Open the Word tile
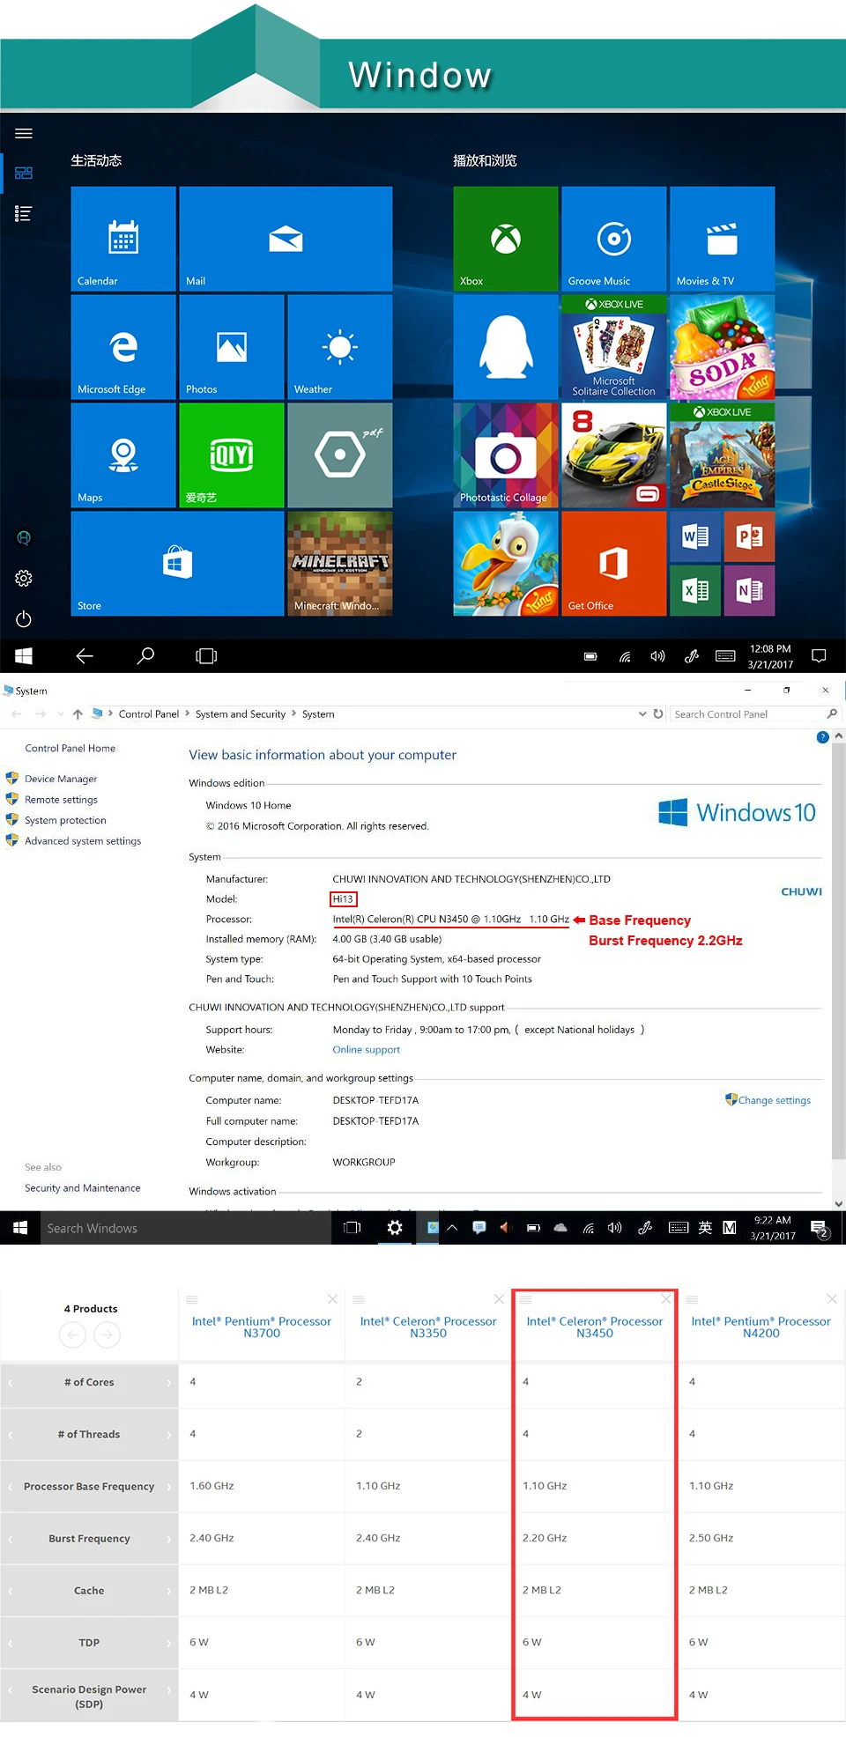The height and width of the screenshot is (1737, 846). coord(695,536)
